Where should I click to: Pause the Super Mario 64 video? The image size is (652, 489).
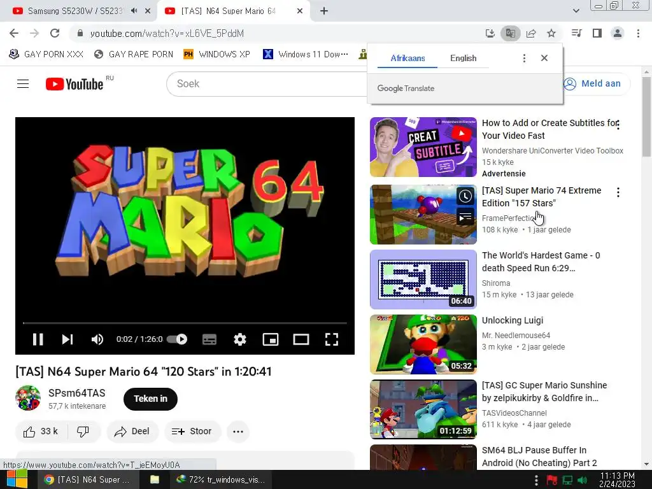38,339
